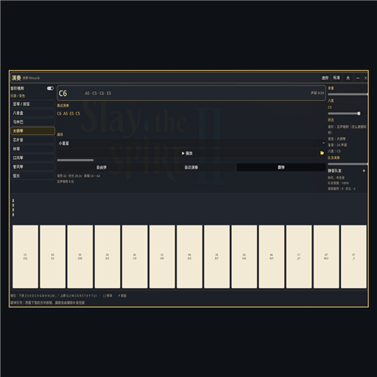Image resolution: width=377 pixels, height=377 pixels.
Task: Expand the 小星星 song dropdown
Action: point(191,143)
